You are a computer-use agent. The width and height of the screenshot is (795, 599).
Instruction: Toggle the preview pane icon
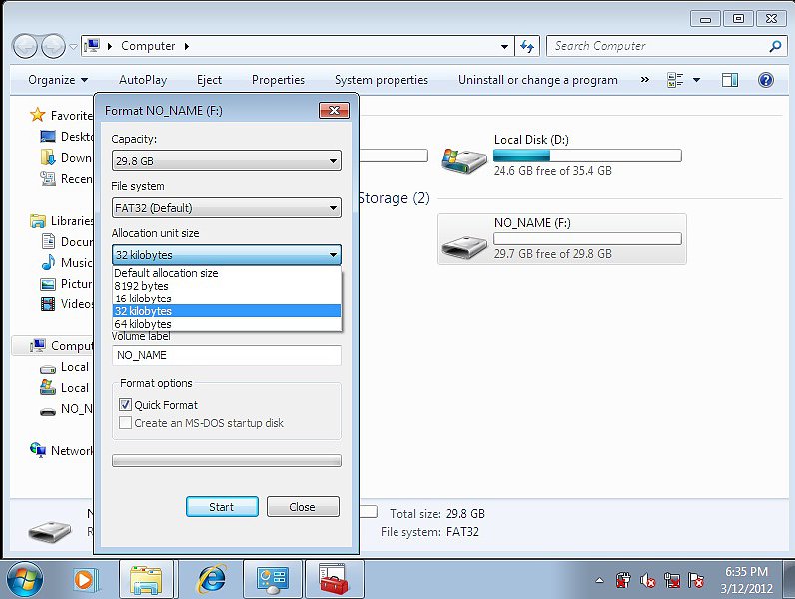[730, 80]
